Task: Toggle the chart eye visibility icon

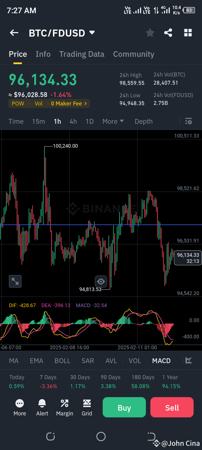Action: point(101,281)
